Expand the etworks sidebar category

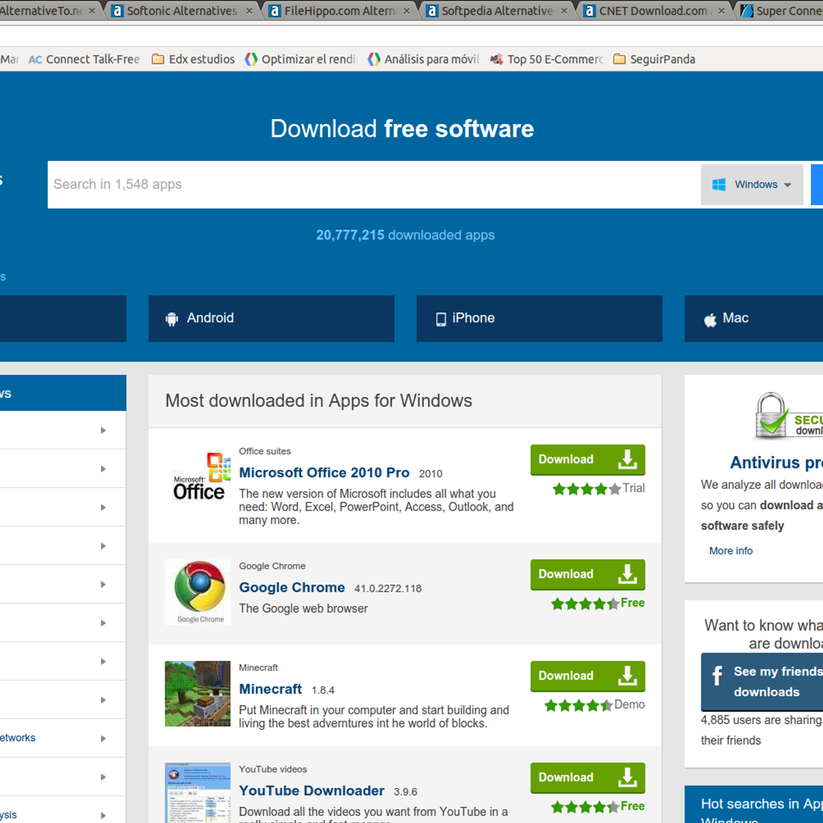pos(63,738)
